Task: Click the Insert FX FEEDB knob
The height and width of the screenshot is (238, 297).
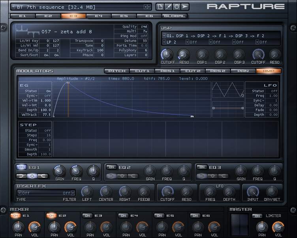Action: click(144, 191)
